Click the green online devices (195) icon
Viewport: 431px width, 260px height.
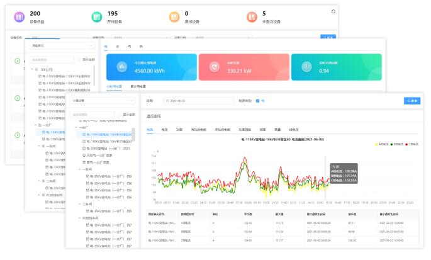click(96, 16)
